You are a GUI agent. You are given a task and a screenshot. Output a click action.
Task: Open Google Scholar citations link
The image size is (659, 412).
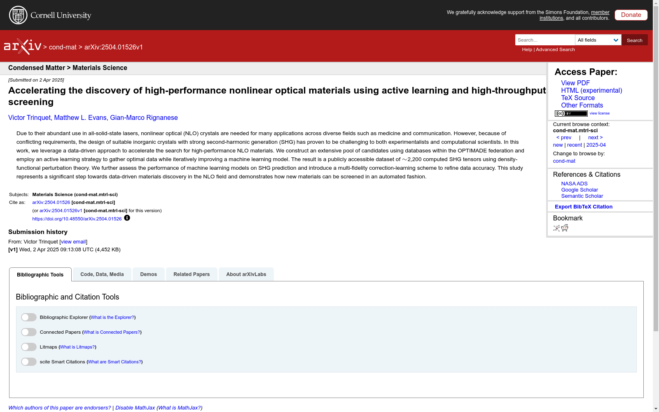click(x=580, y=190)
